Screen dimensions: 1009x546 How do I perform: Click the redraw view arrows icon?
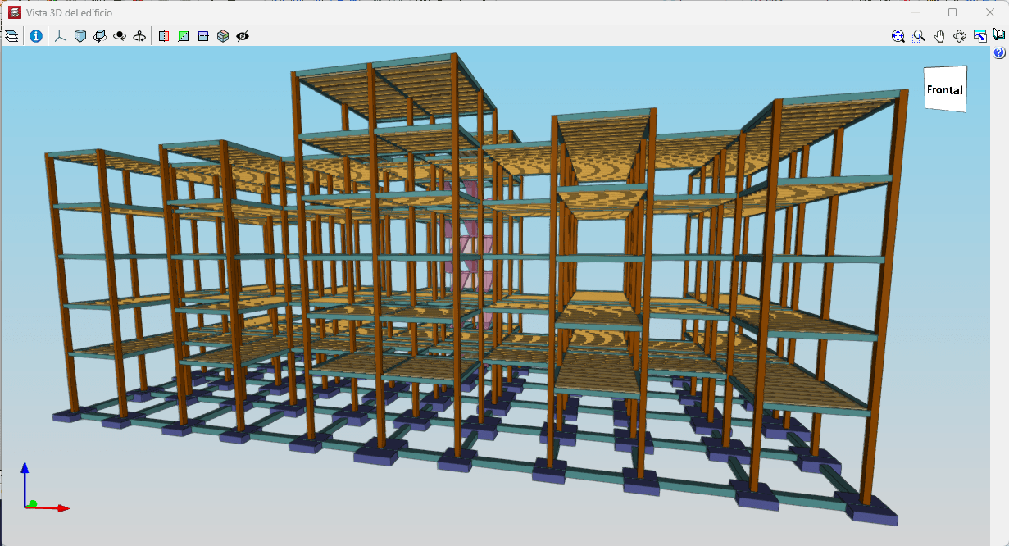click(959, 36)
